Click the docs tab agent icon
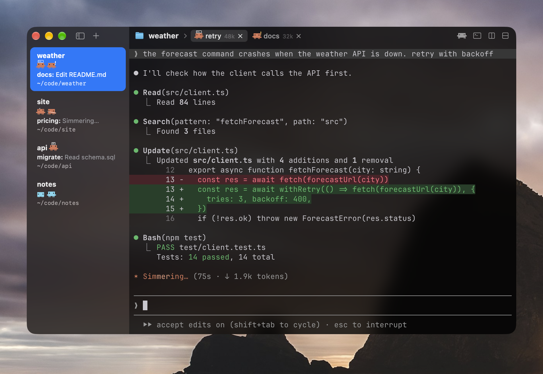The width and height of the screenshot is (543, 374). (257, 36)
